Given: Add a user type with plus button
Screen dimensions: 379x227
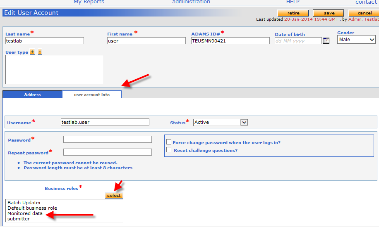Looking at the screenshot, I should 32,52.
